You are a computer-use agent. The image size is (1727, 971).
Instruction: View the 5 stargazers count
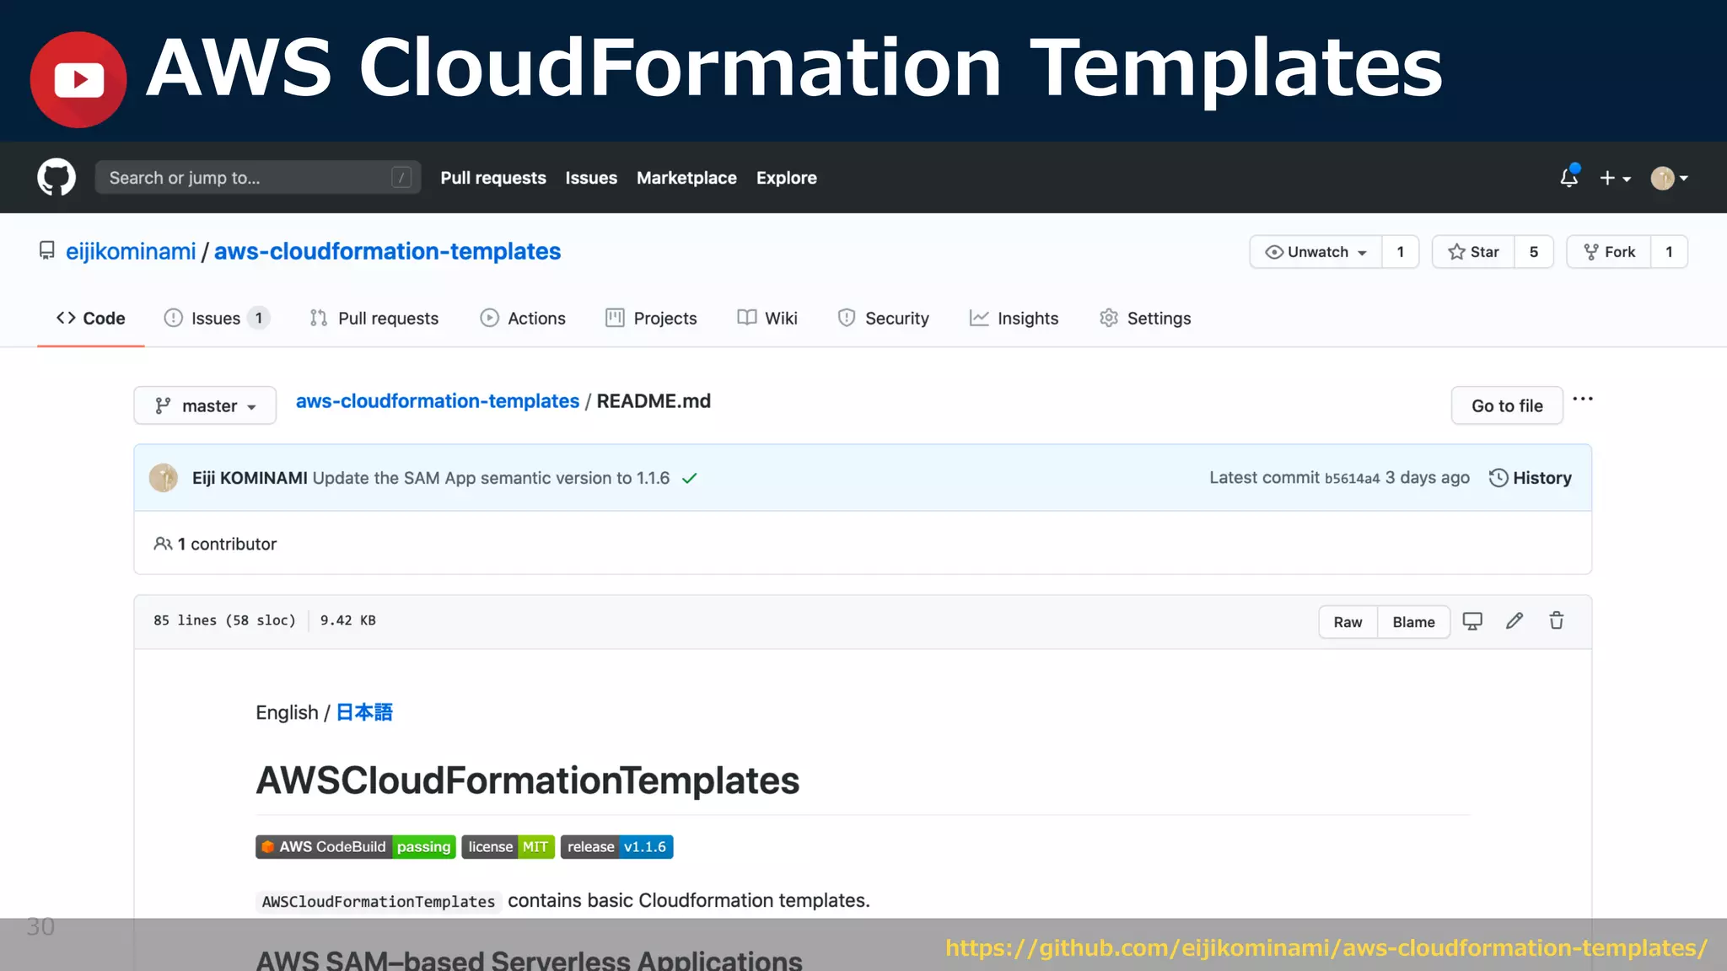(x=1534, y=252)
